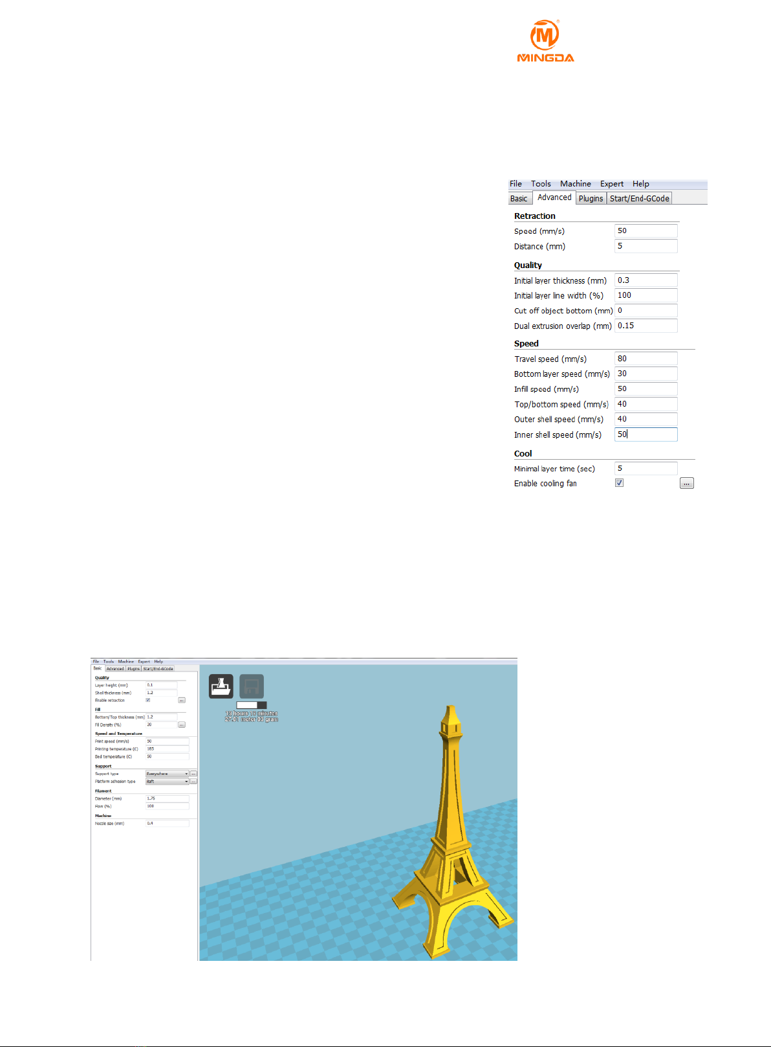Open the Machine menu in the small tower window
This screenshot has width=771, height=1047.
tap(126, 662)
